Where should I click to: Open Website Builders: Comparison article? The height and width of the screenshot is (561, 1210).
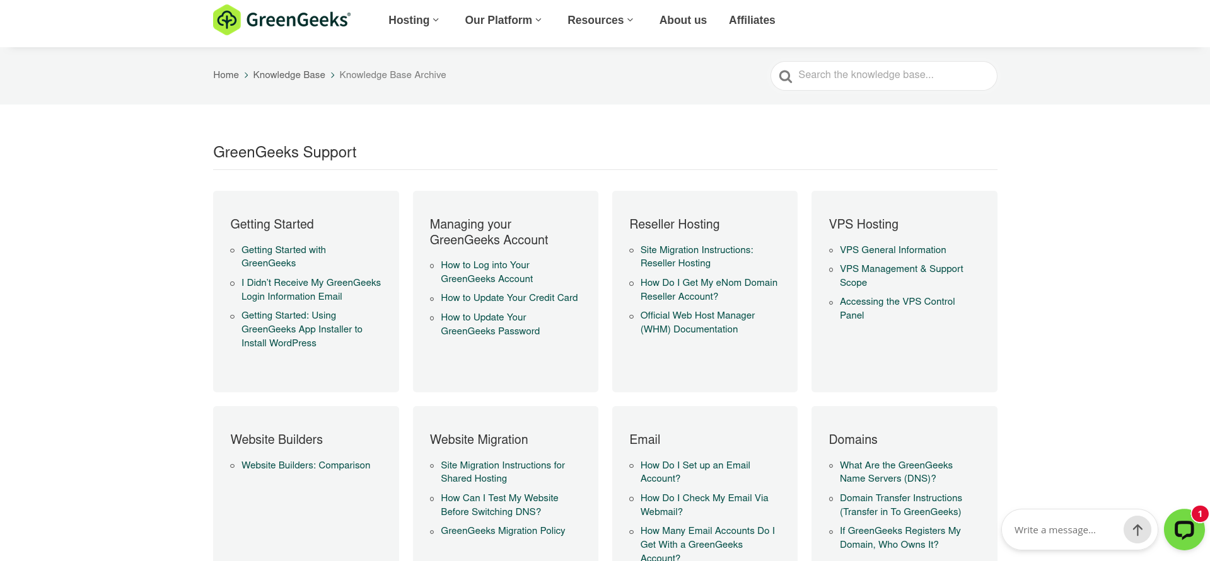coord(306,465)
